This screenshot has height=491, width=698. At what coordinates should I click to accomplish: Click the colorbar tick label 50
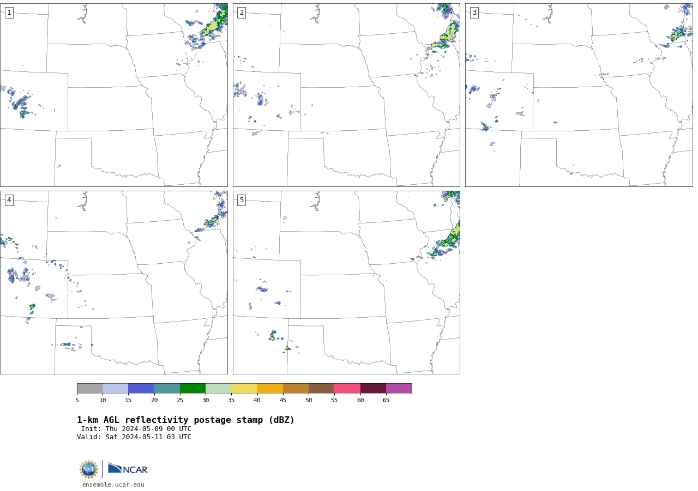(x=309, y=400)
